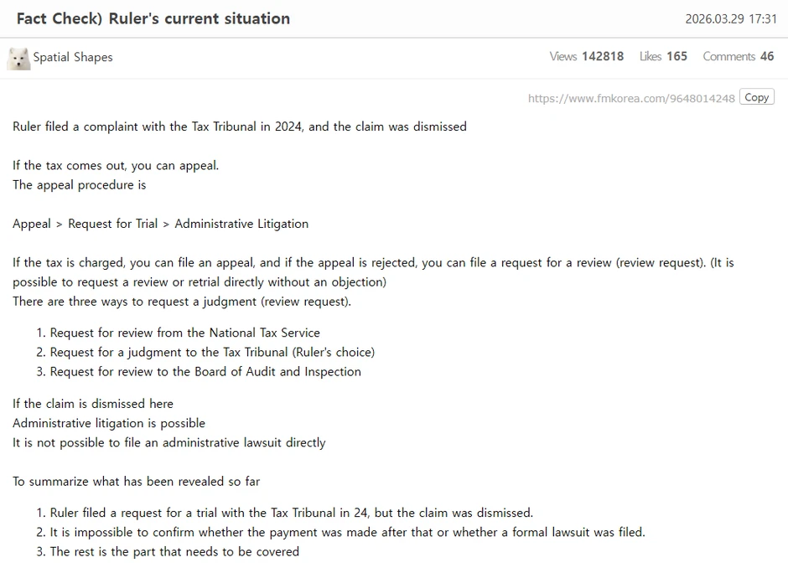
Task: Click summary item about payment confirmation impossible
Action: point(347,532)
